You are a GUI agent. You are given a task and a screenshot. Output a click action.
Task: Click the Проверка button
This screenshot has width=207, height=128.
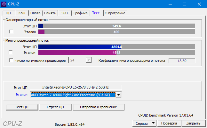(x=169, y=124)
